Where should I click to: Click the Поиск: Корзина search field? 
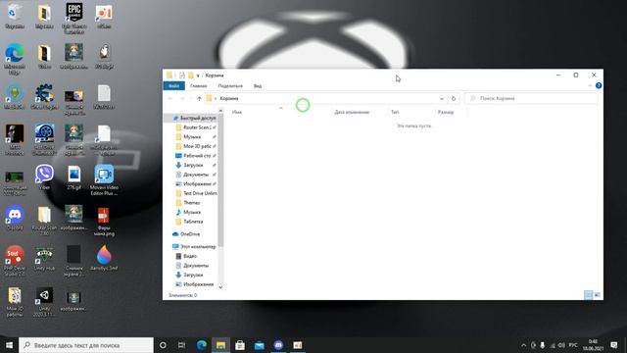tap(532, 98)
